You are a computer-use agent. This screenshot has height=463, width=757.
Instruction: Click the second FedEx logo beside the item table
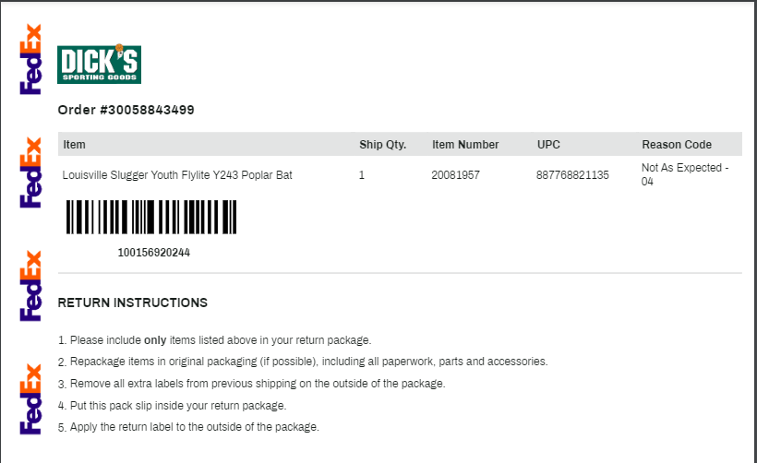point(30,172)
